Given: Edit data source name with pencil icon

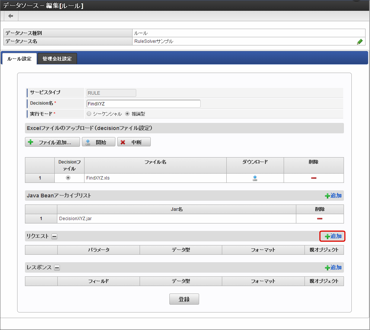Looking at the screenshot, I should click(x=360, y=42).
